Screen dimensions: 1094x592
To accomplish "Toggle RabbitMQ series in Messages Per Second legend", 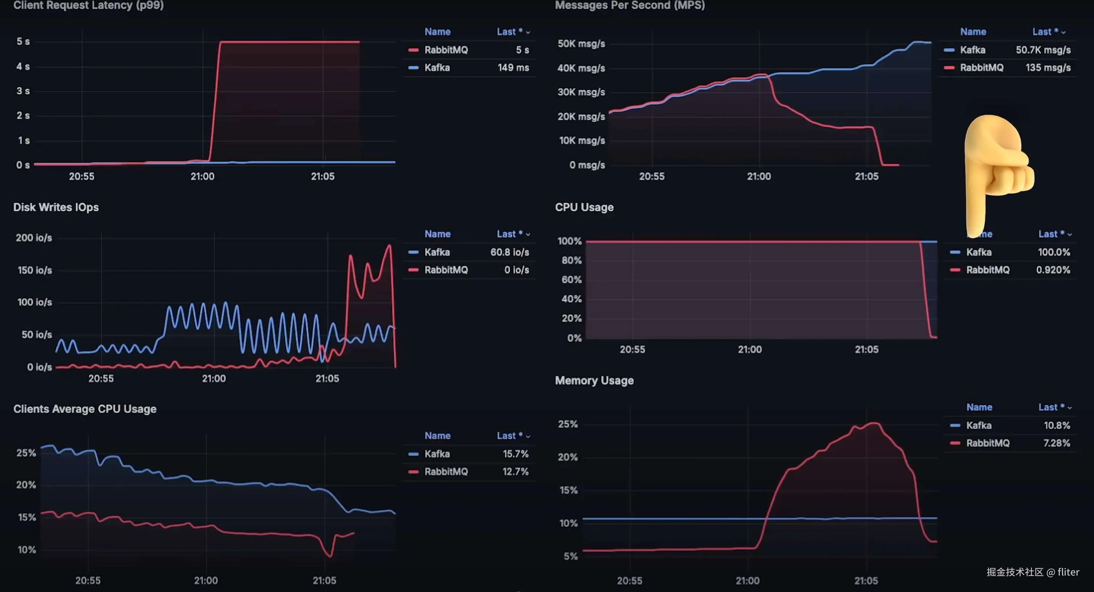I will point(981,68).
